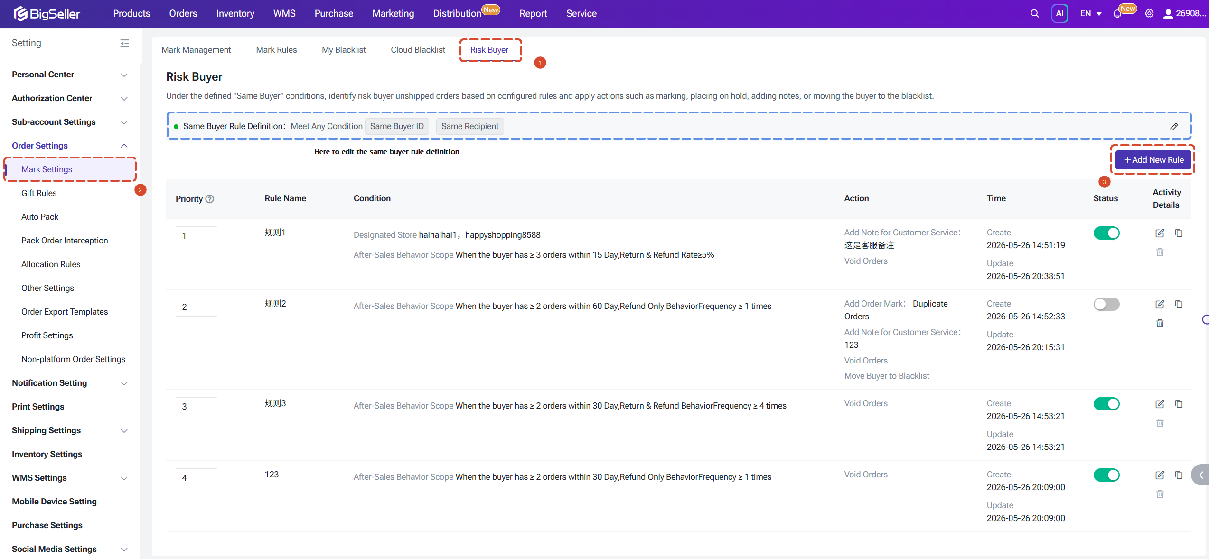1209x559 pixels.
Task: Click the user account avatar icon
Action: coord(1168,14)
